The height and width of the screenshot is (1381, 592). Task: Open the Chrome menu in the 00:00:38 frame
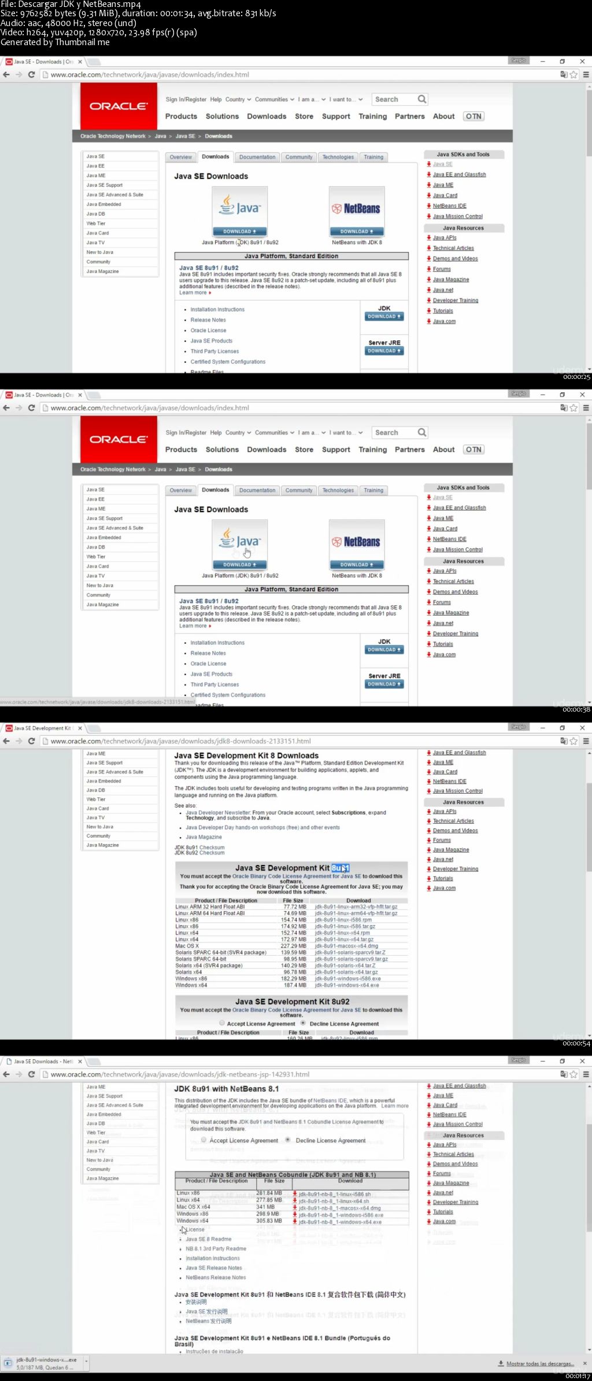[586, 408]
